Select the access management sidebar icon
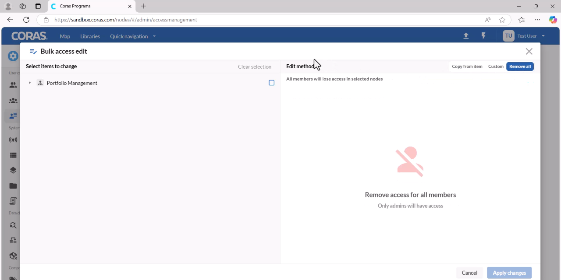This screenshot has height=280, width=561. tap(13, 115)
